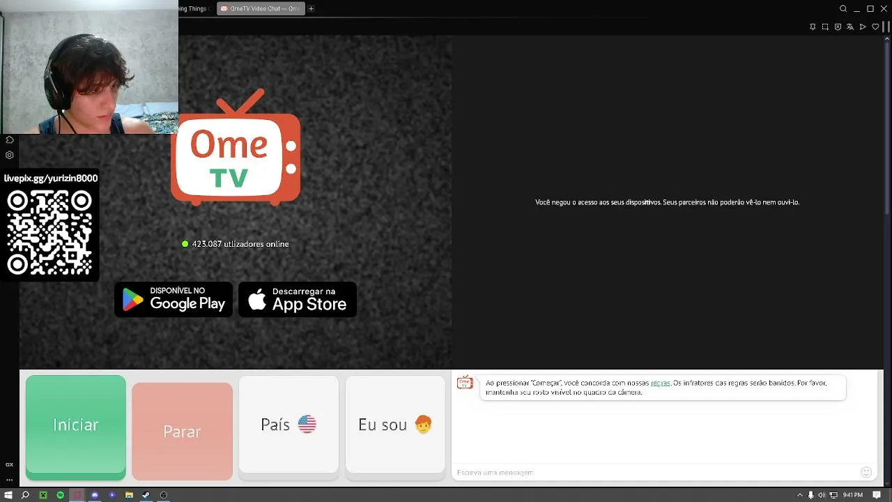Screen dimensions: 892x502
Task: Open the purple play app in taskbar
Action: [111, 495]
